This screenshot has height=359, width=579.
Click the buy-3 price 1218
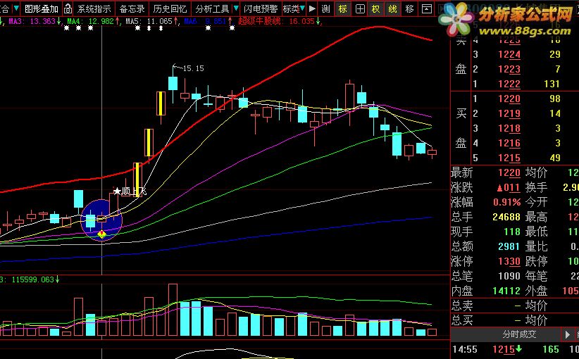click(509, 128)
